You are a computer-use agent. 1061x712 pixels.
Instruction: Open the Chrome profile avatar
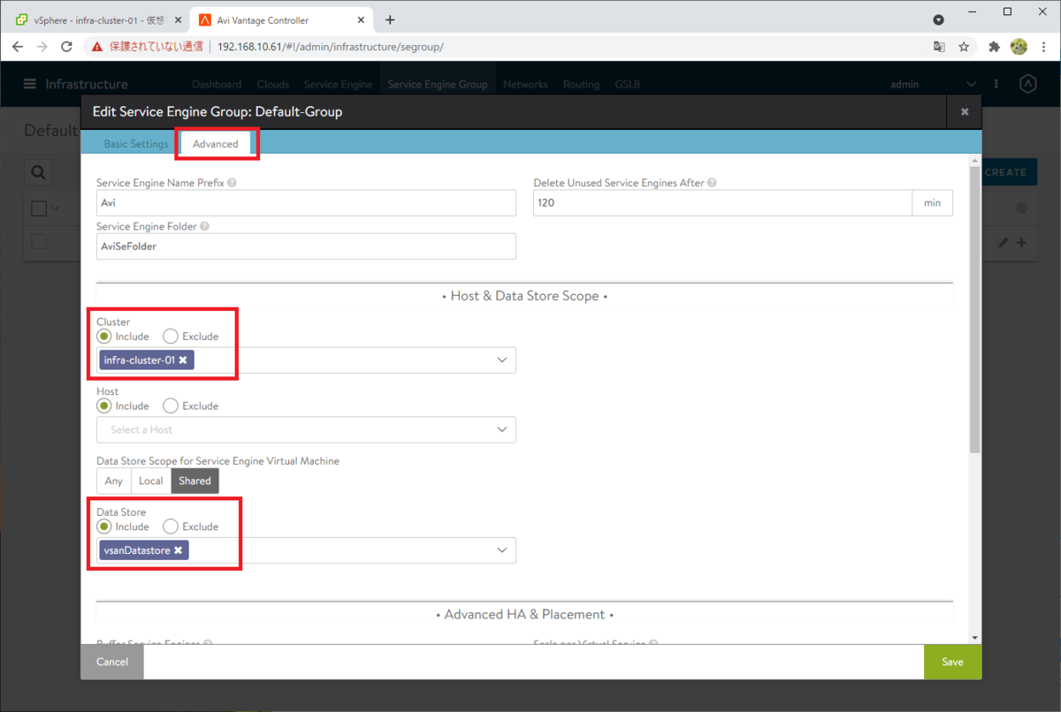(x=1019, y=47)
